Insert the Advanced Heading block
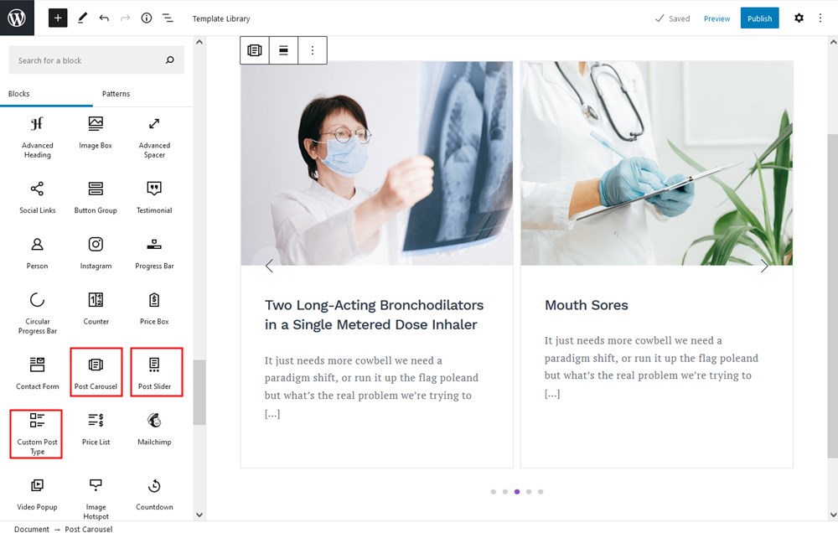This screenshot has height=533, width=838. point(38,138)
